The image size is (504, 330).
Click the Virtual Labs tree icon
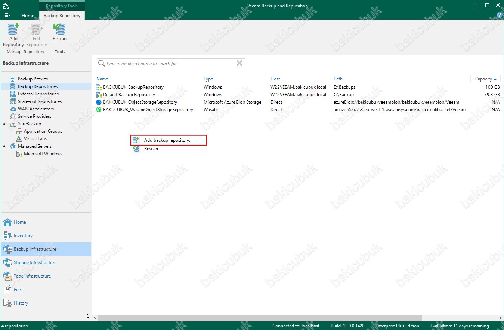coord(19,139)
